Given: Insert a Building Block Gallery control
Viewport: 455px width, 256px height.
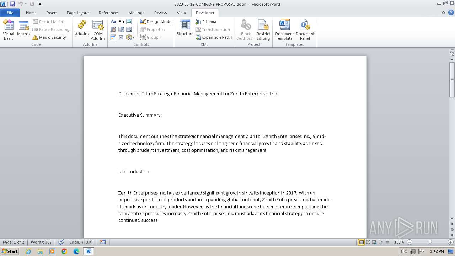Looking at the screenshot, I should pos(113,30).
